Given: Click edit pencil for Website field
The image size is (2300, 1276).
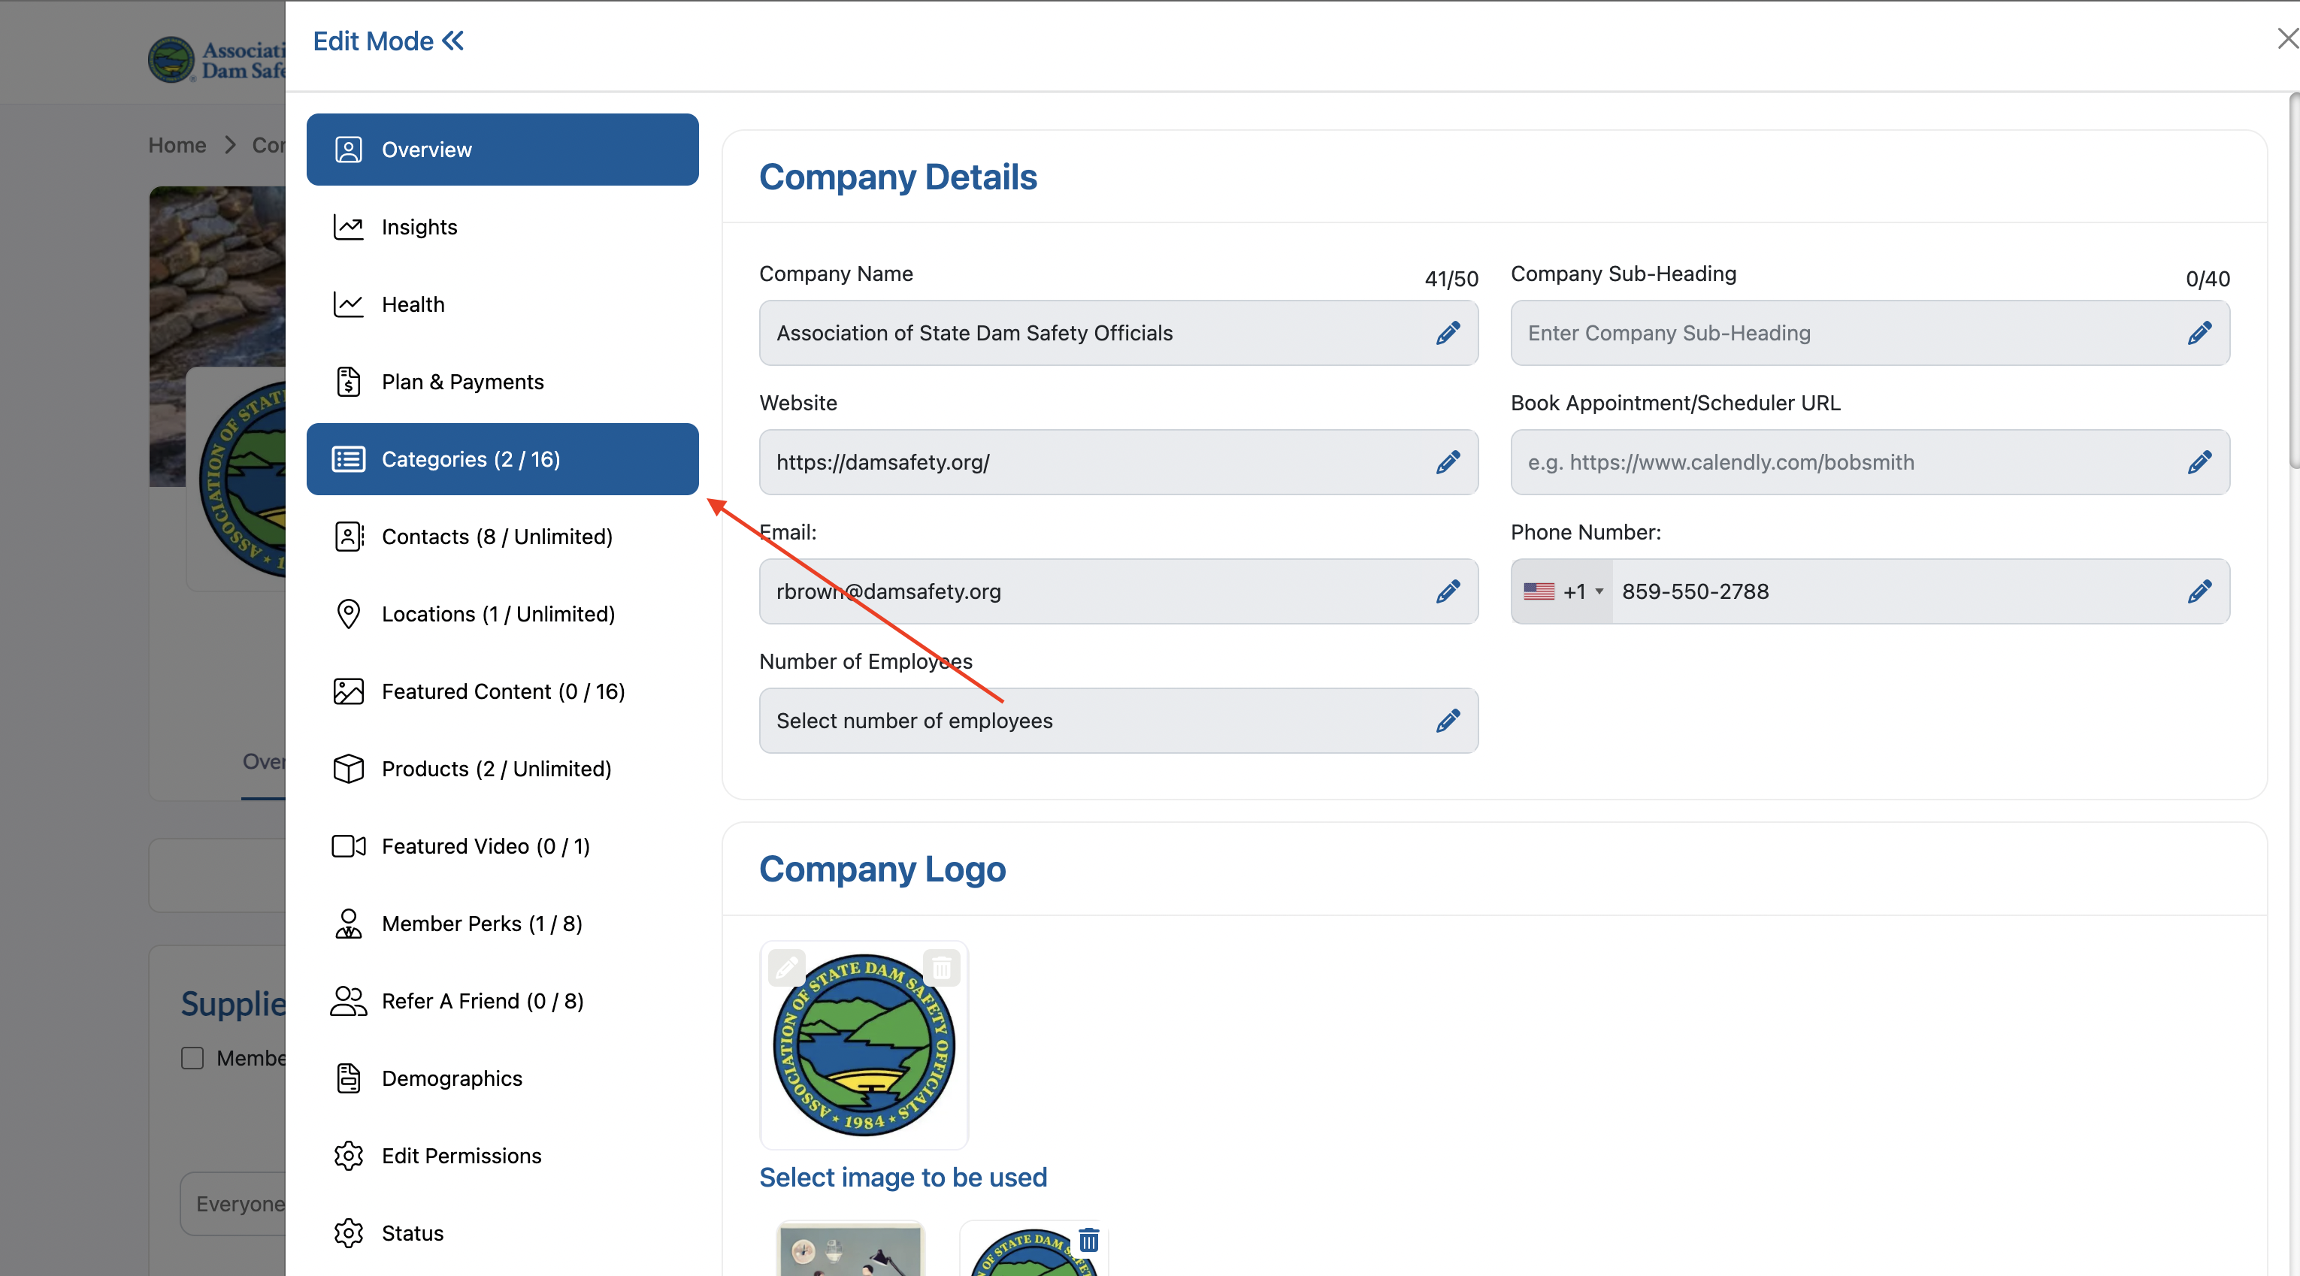Looking at the screenshot, I should tap(1448, 463).
